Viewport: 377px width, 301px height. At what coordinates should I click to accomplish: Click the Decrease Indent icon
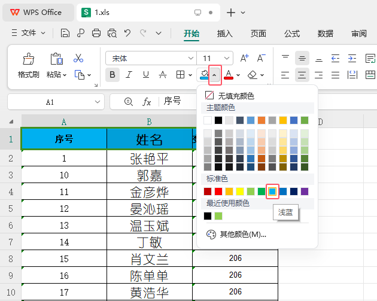tap(335, 58)
